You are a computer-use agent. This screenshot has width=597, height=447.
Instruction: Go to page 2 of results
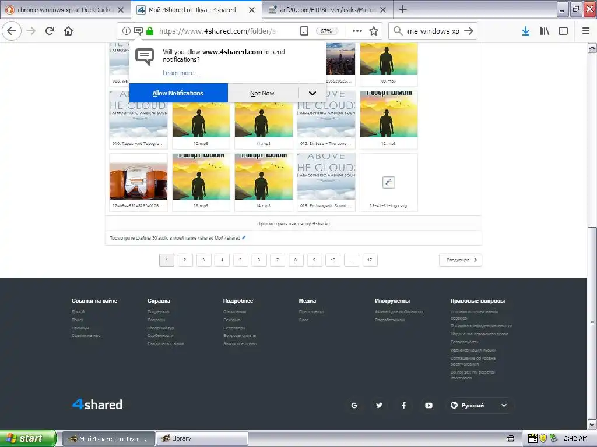185,260
